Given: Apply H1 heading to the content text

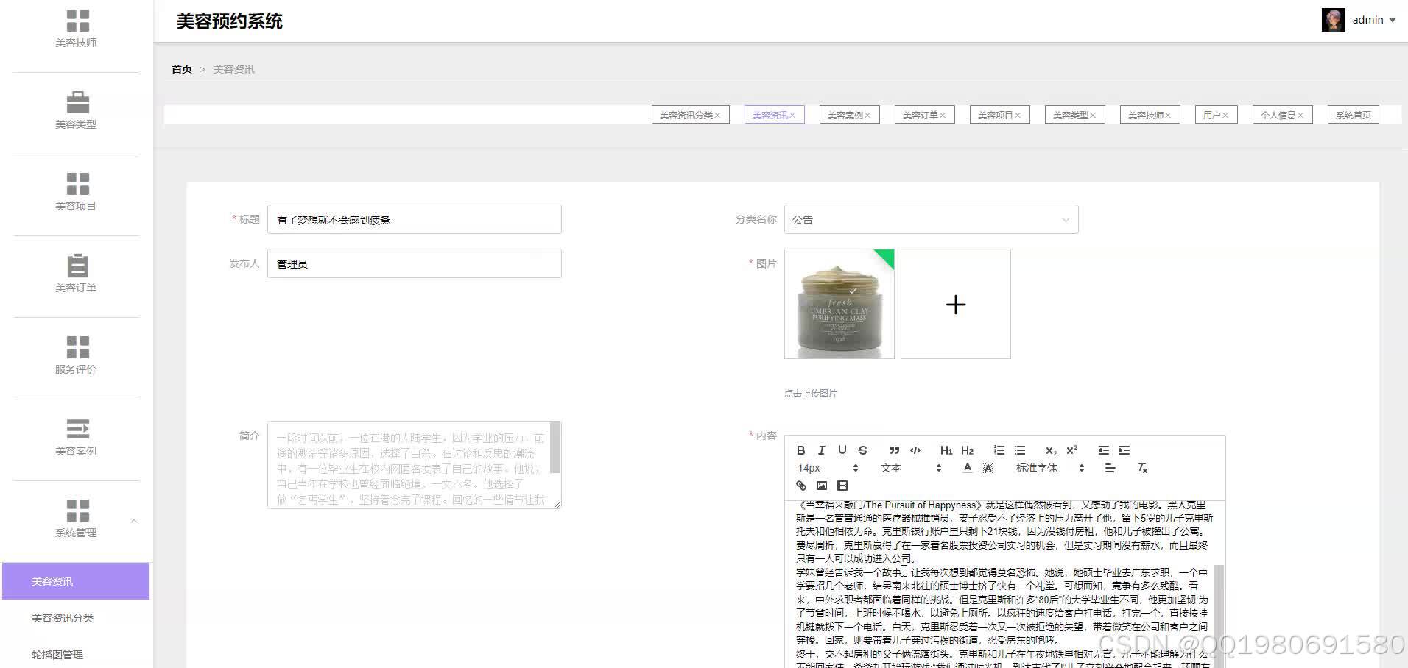Looking at the screenshot, I should coord(947,450).
